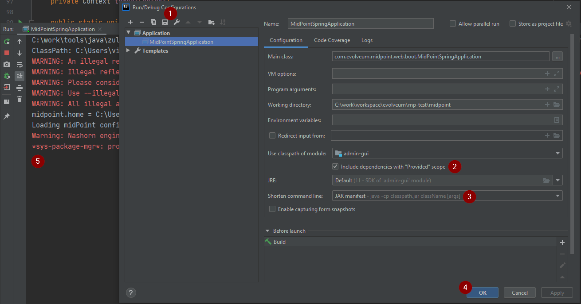
Task: Copy the selected configuration using the copy icon
Action: tap(153, 22)
